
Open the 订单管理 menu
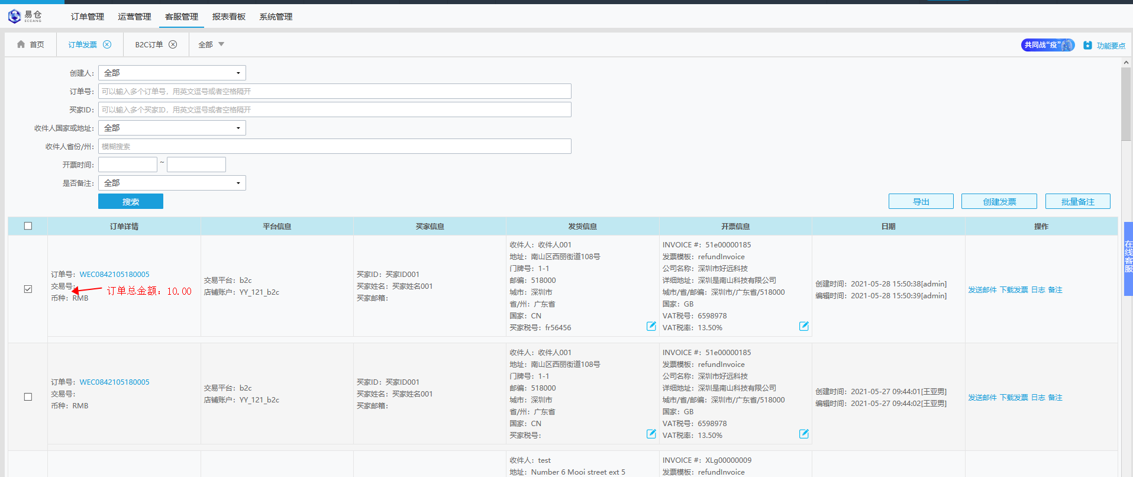(88, 17)
